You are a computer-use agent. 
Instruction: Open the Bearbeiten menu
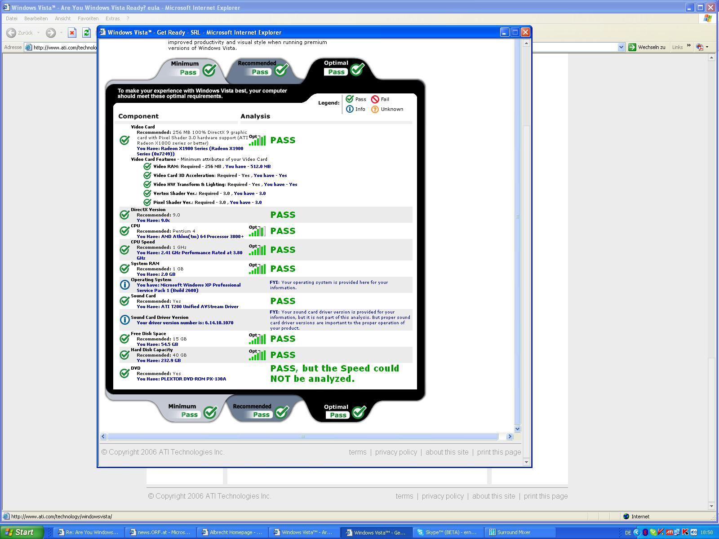(x=36, y=18)
